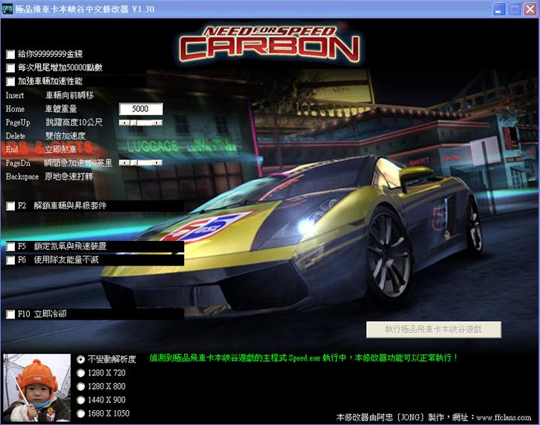Click the End 立即煞車 label
Image resolution: width=540 pixels, height=425 pixels.
(41, 149)
